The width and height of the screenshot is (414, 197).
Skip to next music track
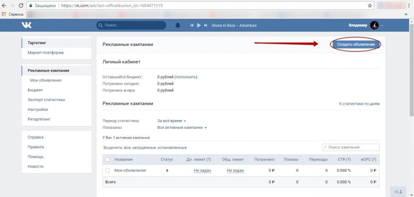click(206, 25)
